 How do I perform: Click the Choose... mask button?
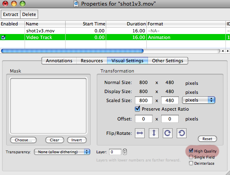(23, 140)
